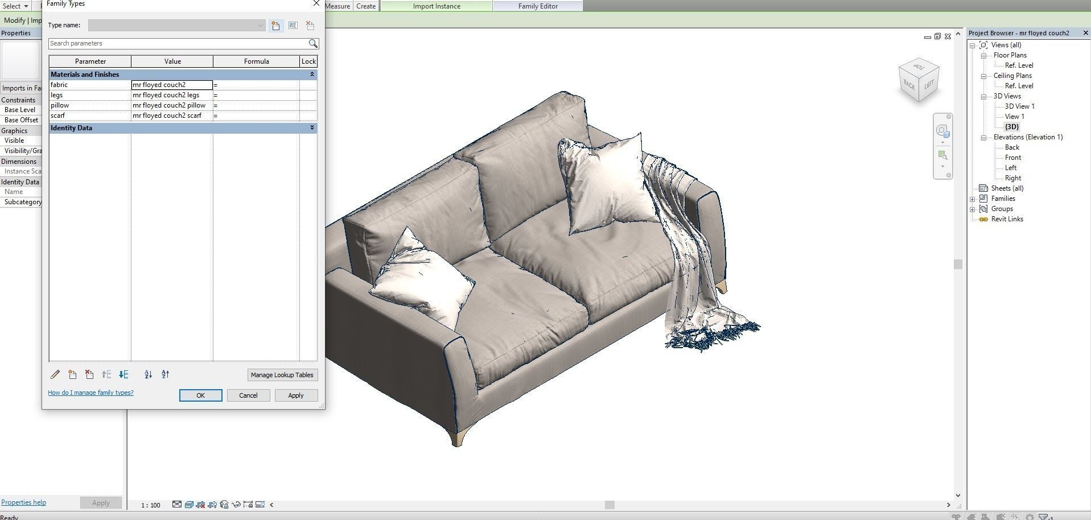Click the Measure ribbon panel label
Viewport: 1091px width, 520px height.
[338, 6]
